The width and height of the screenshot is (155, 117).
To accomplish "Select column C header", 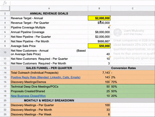I will click(x=133, y=9).
